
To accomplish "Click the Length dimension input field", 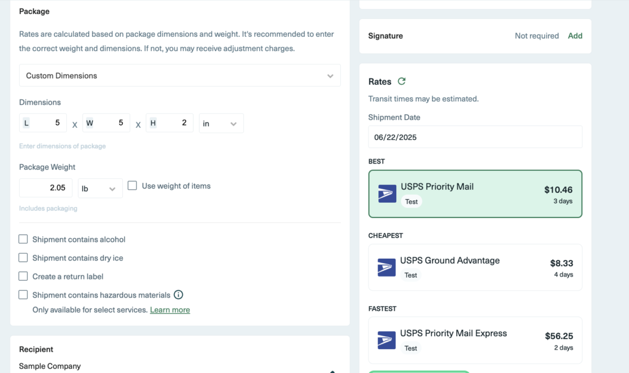I will (43, 123).
